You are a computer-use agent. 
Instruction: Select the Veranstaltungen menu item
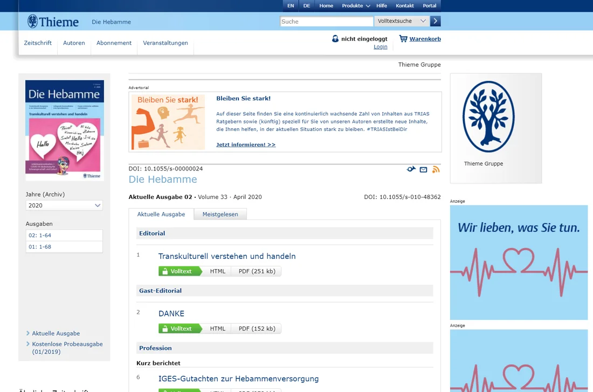pyautogui.click(x=165, y=43)
